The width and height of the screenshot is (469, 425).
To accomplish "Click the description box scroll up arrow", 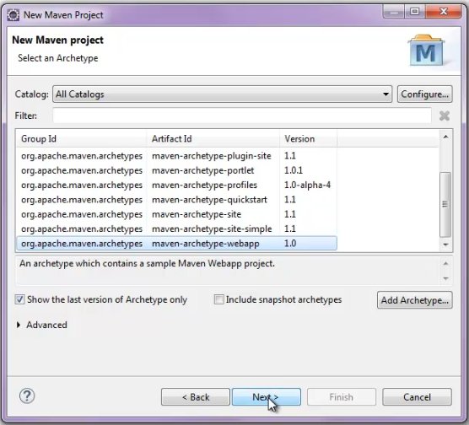I will (445, 263).
